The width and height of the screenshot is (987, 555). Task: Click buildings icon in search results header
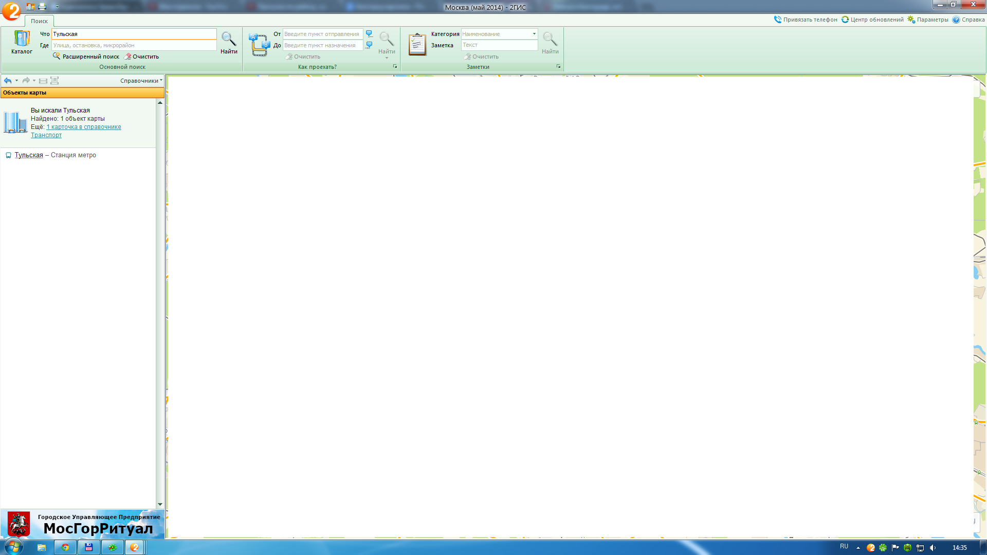15,122
